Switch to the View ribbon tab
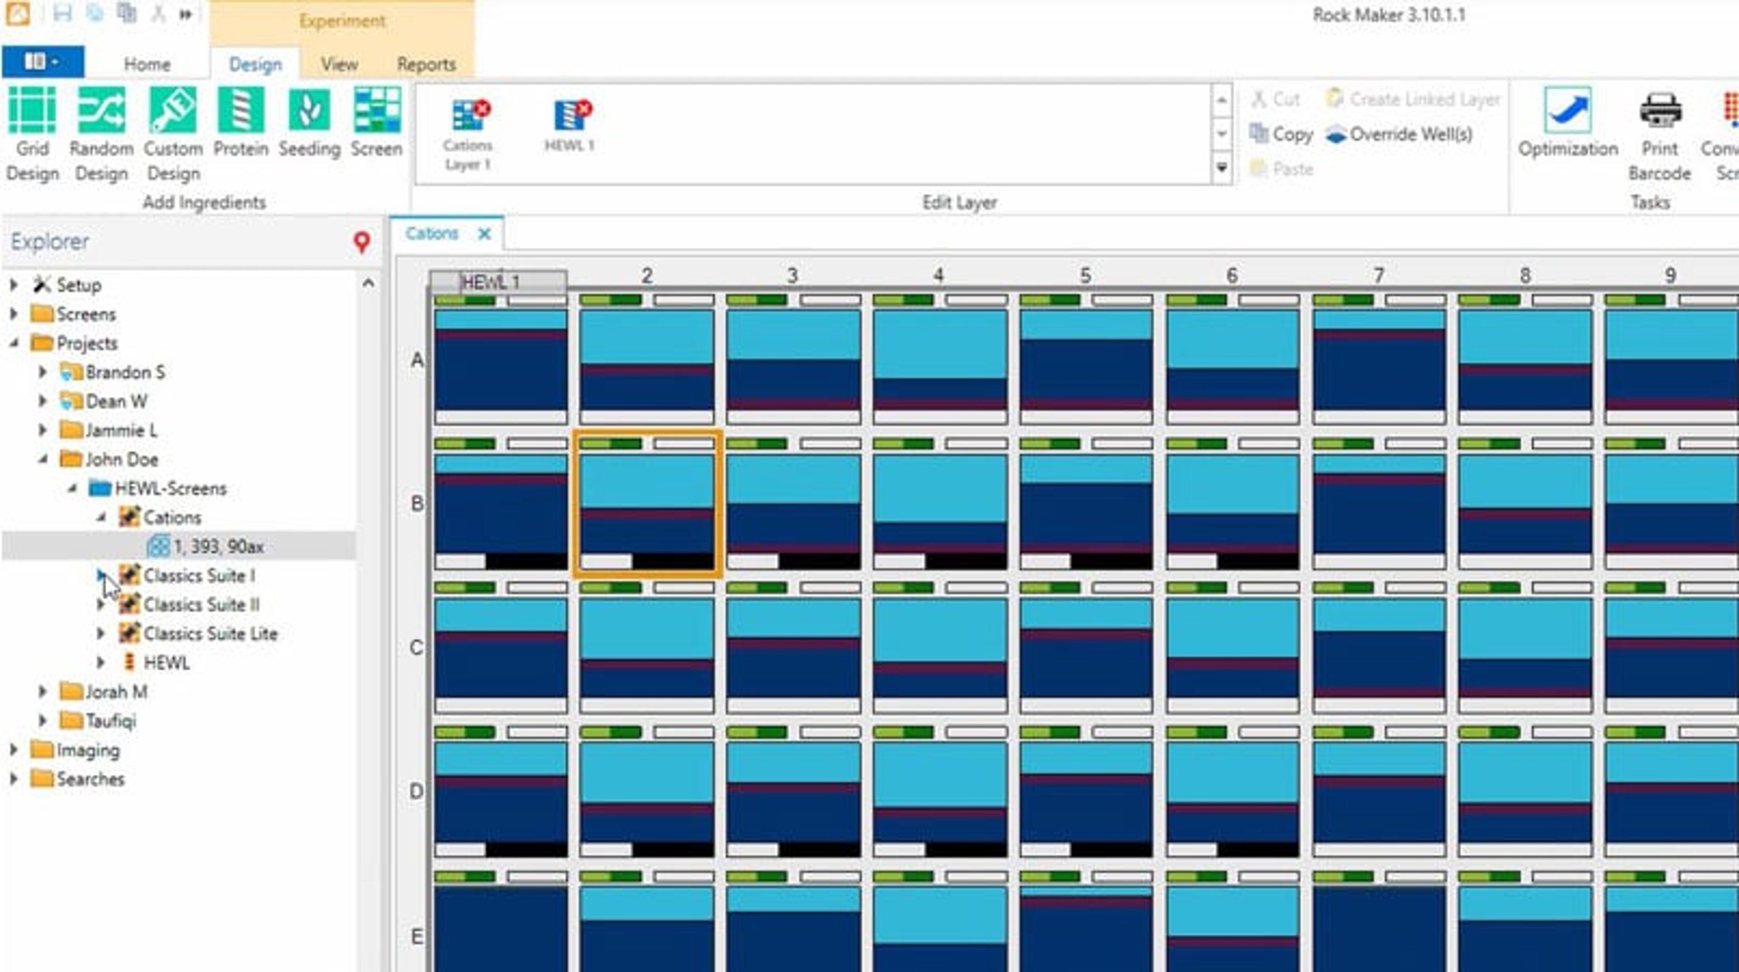The height and width of the screenshot is (972, 1739). click(339, 64)
